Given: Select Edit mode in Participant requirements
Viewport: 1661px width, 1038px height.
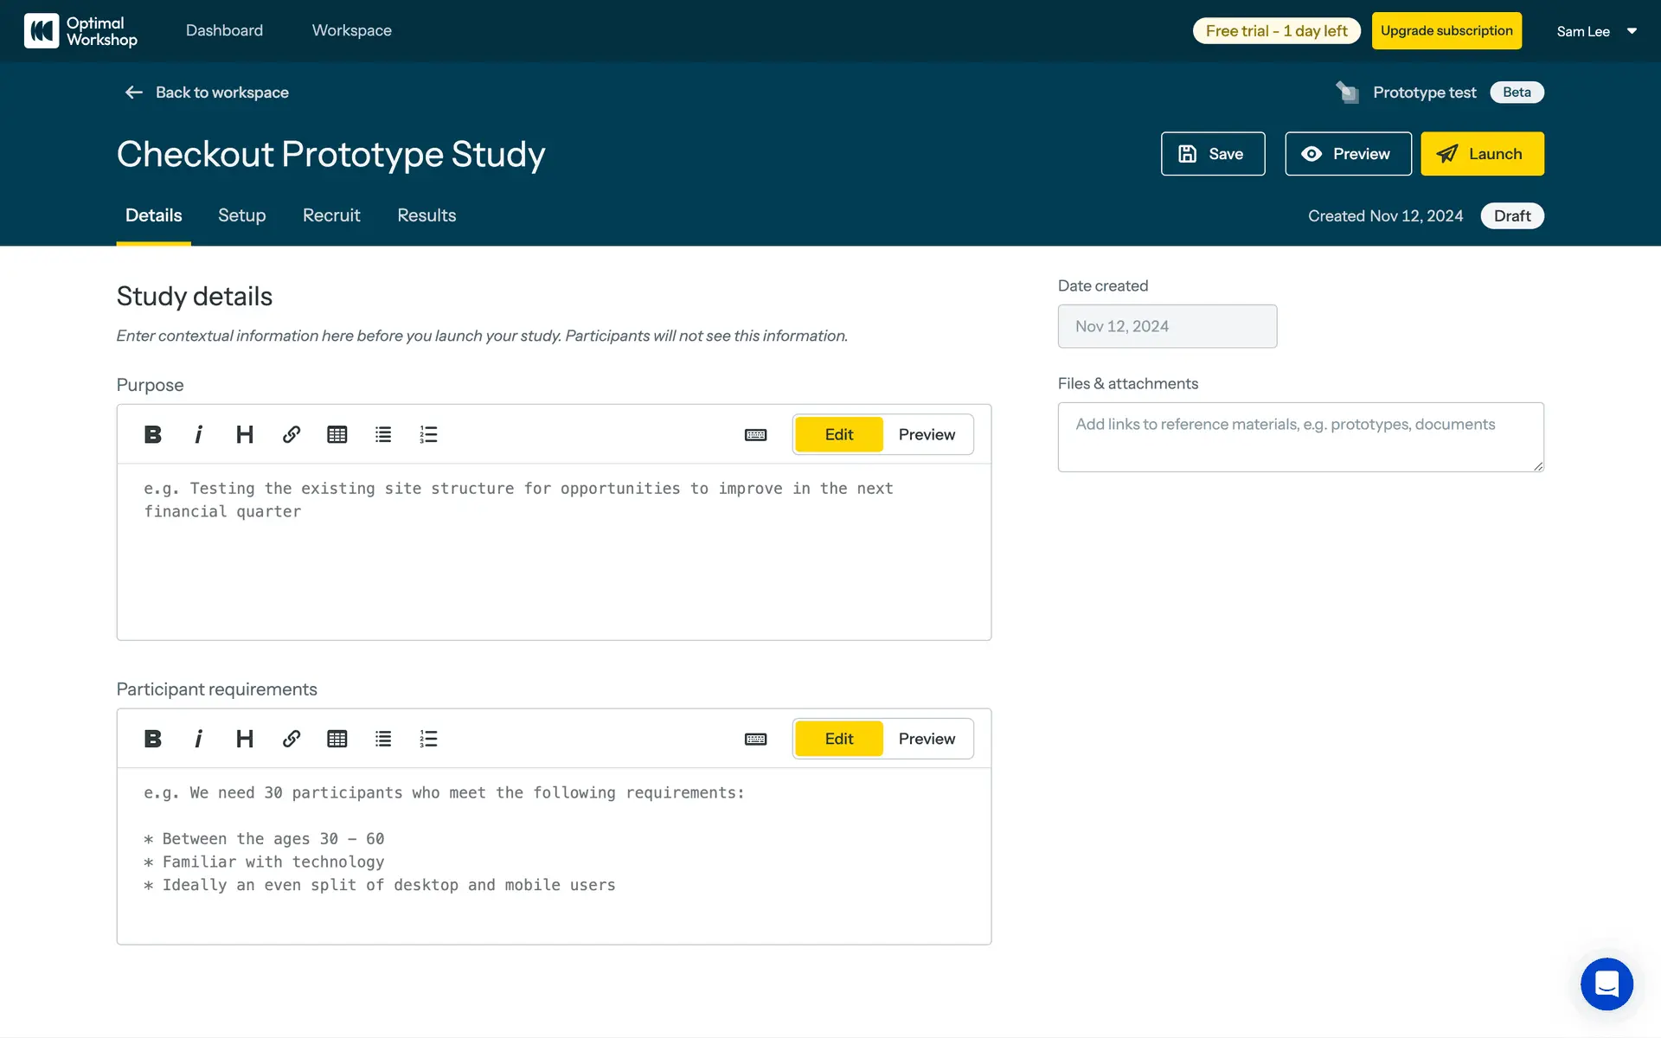Looking at the screenshot, I should [x=838, y=739].
